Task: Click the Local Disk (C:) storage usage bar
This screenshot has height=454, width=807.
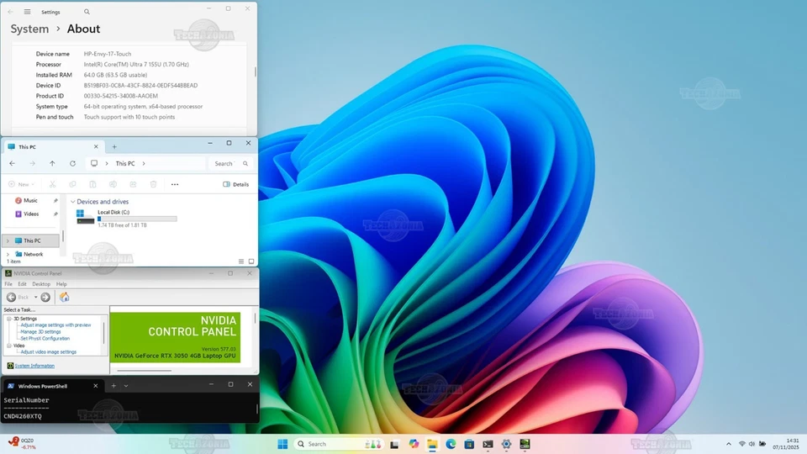Action: (137, 219)
